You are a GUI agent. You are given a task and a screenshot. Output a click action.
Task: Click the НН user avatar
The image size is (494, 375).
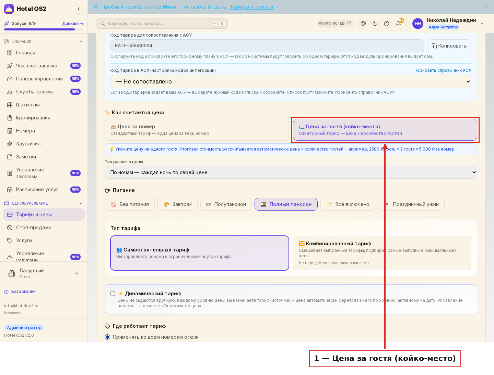pyautogui.click(x=418, y=24)
